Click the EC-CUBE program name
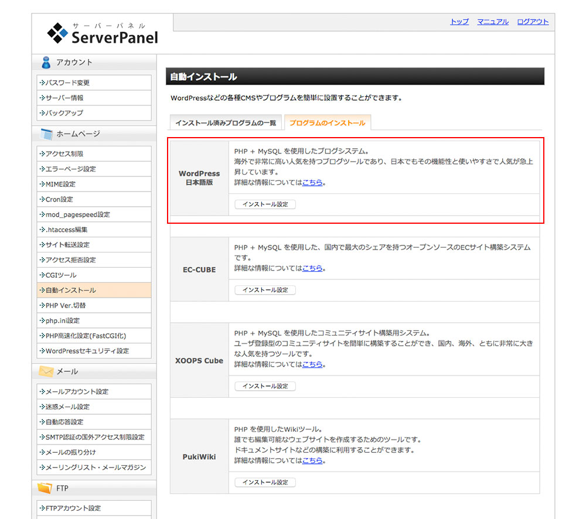586x519 pixels. [x=199, y=269]
